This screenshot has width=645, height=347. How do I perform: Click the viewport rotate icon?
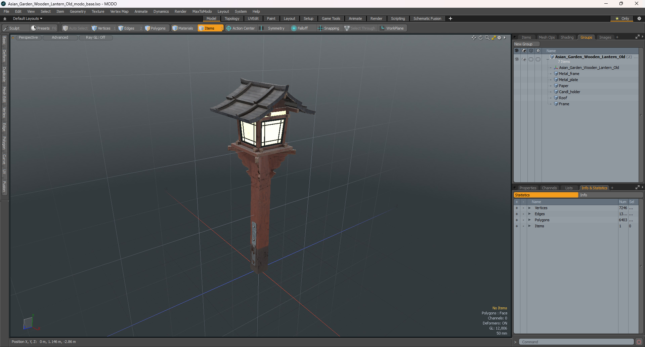click(x=480, y=38)
